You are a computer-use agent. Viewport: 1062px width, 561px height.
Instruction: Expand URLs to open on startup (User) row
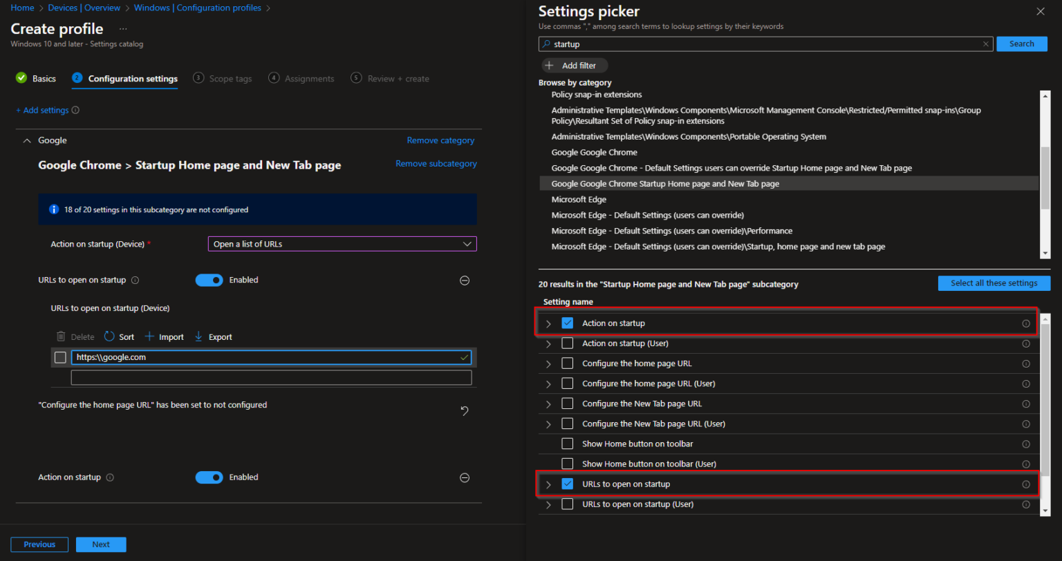point(548,504)
